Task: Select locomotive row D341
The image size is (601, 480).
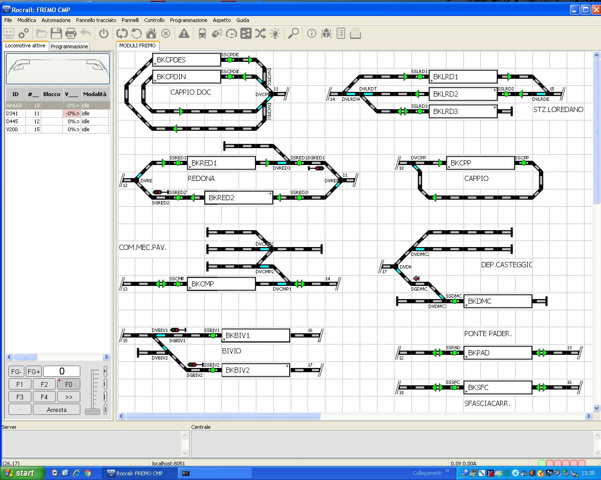Action: 57,113
